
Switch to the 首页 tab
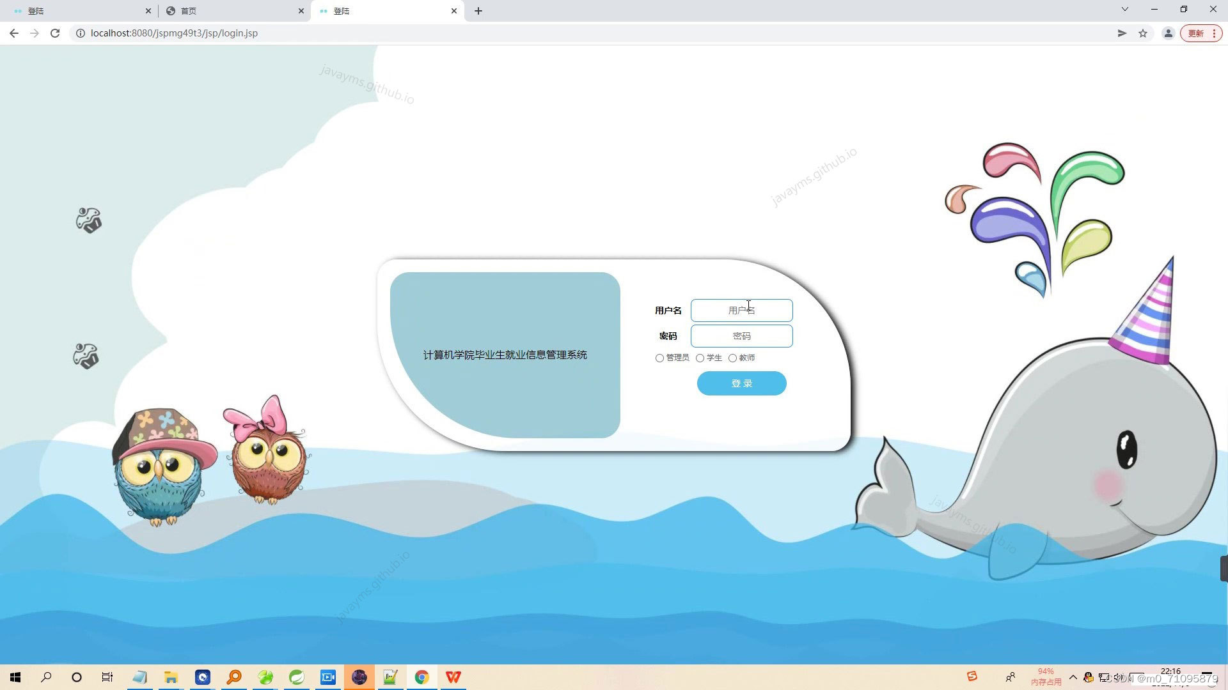coord(230,11)
